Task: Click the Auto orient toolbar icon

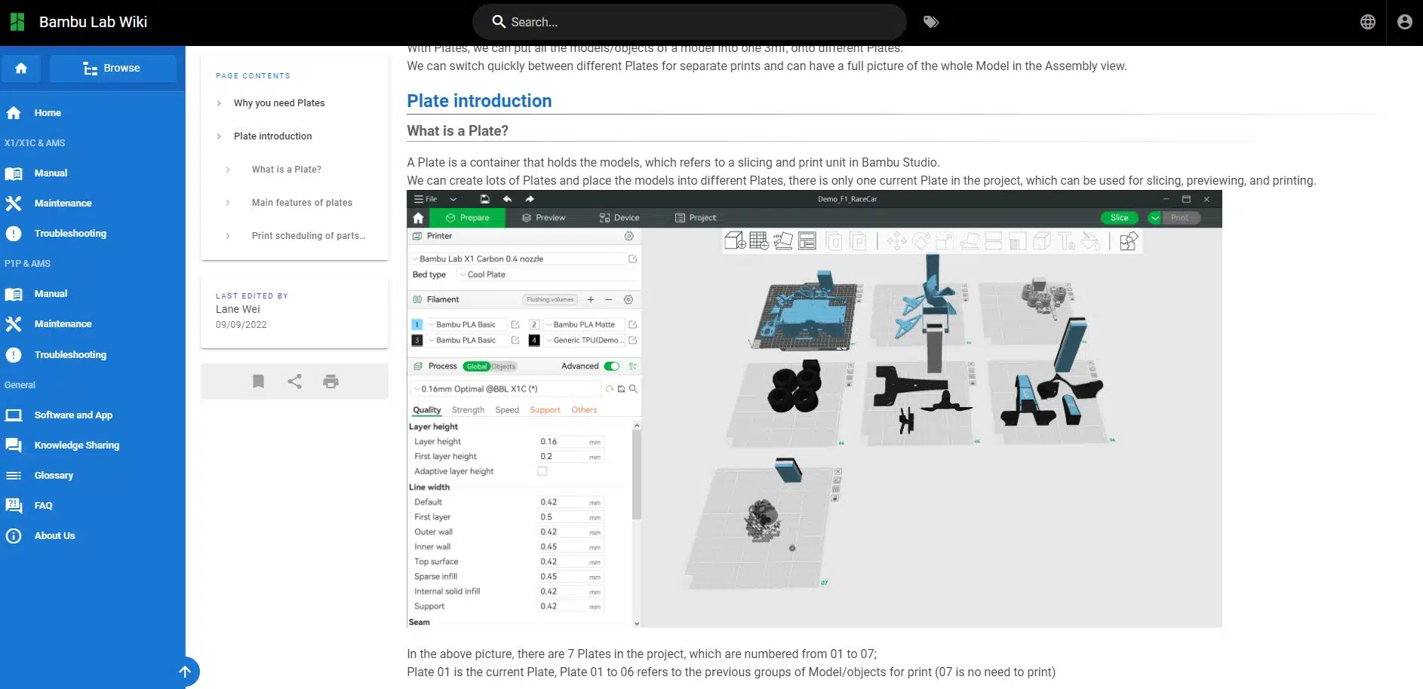Action: pos(783,241)
